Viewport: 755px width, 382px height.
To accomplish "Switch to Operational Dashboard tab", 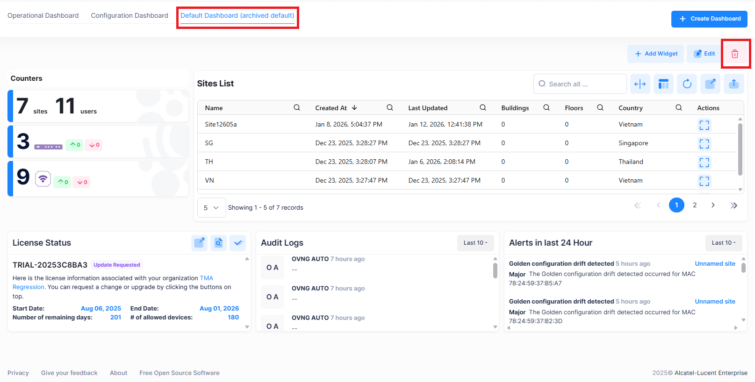I will [x=43, y=15].
